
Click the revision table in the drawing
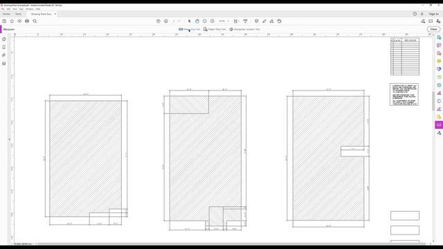coord(405,57)
